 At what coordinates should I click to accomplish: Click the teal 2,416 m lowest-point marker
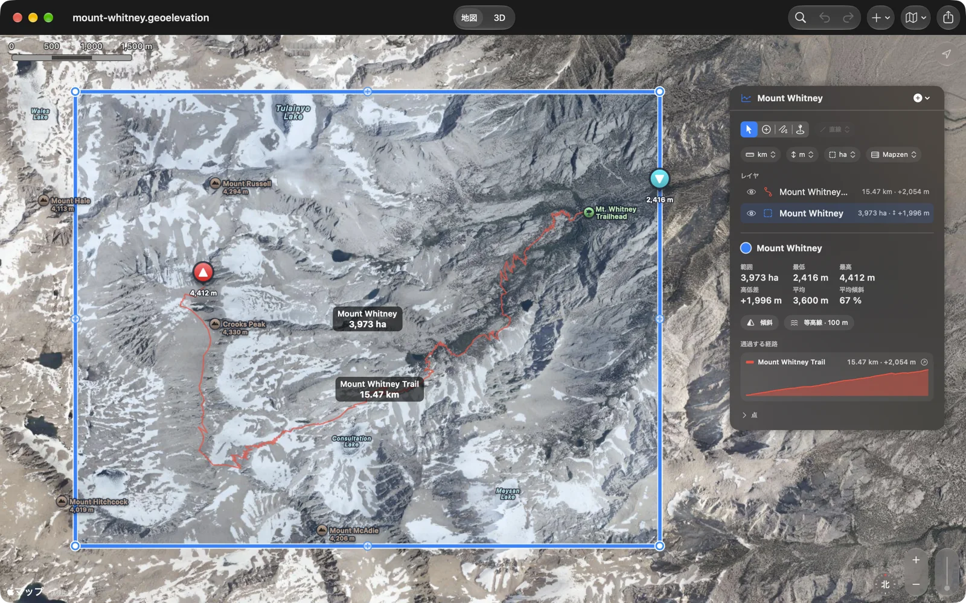pyautogui.click(x=659, y=178)
